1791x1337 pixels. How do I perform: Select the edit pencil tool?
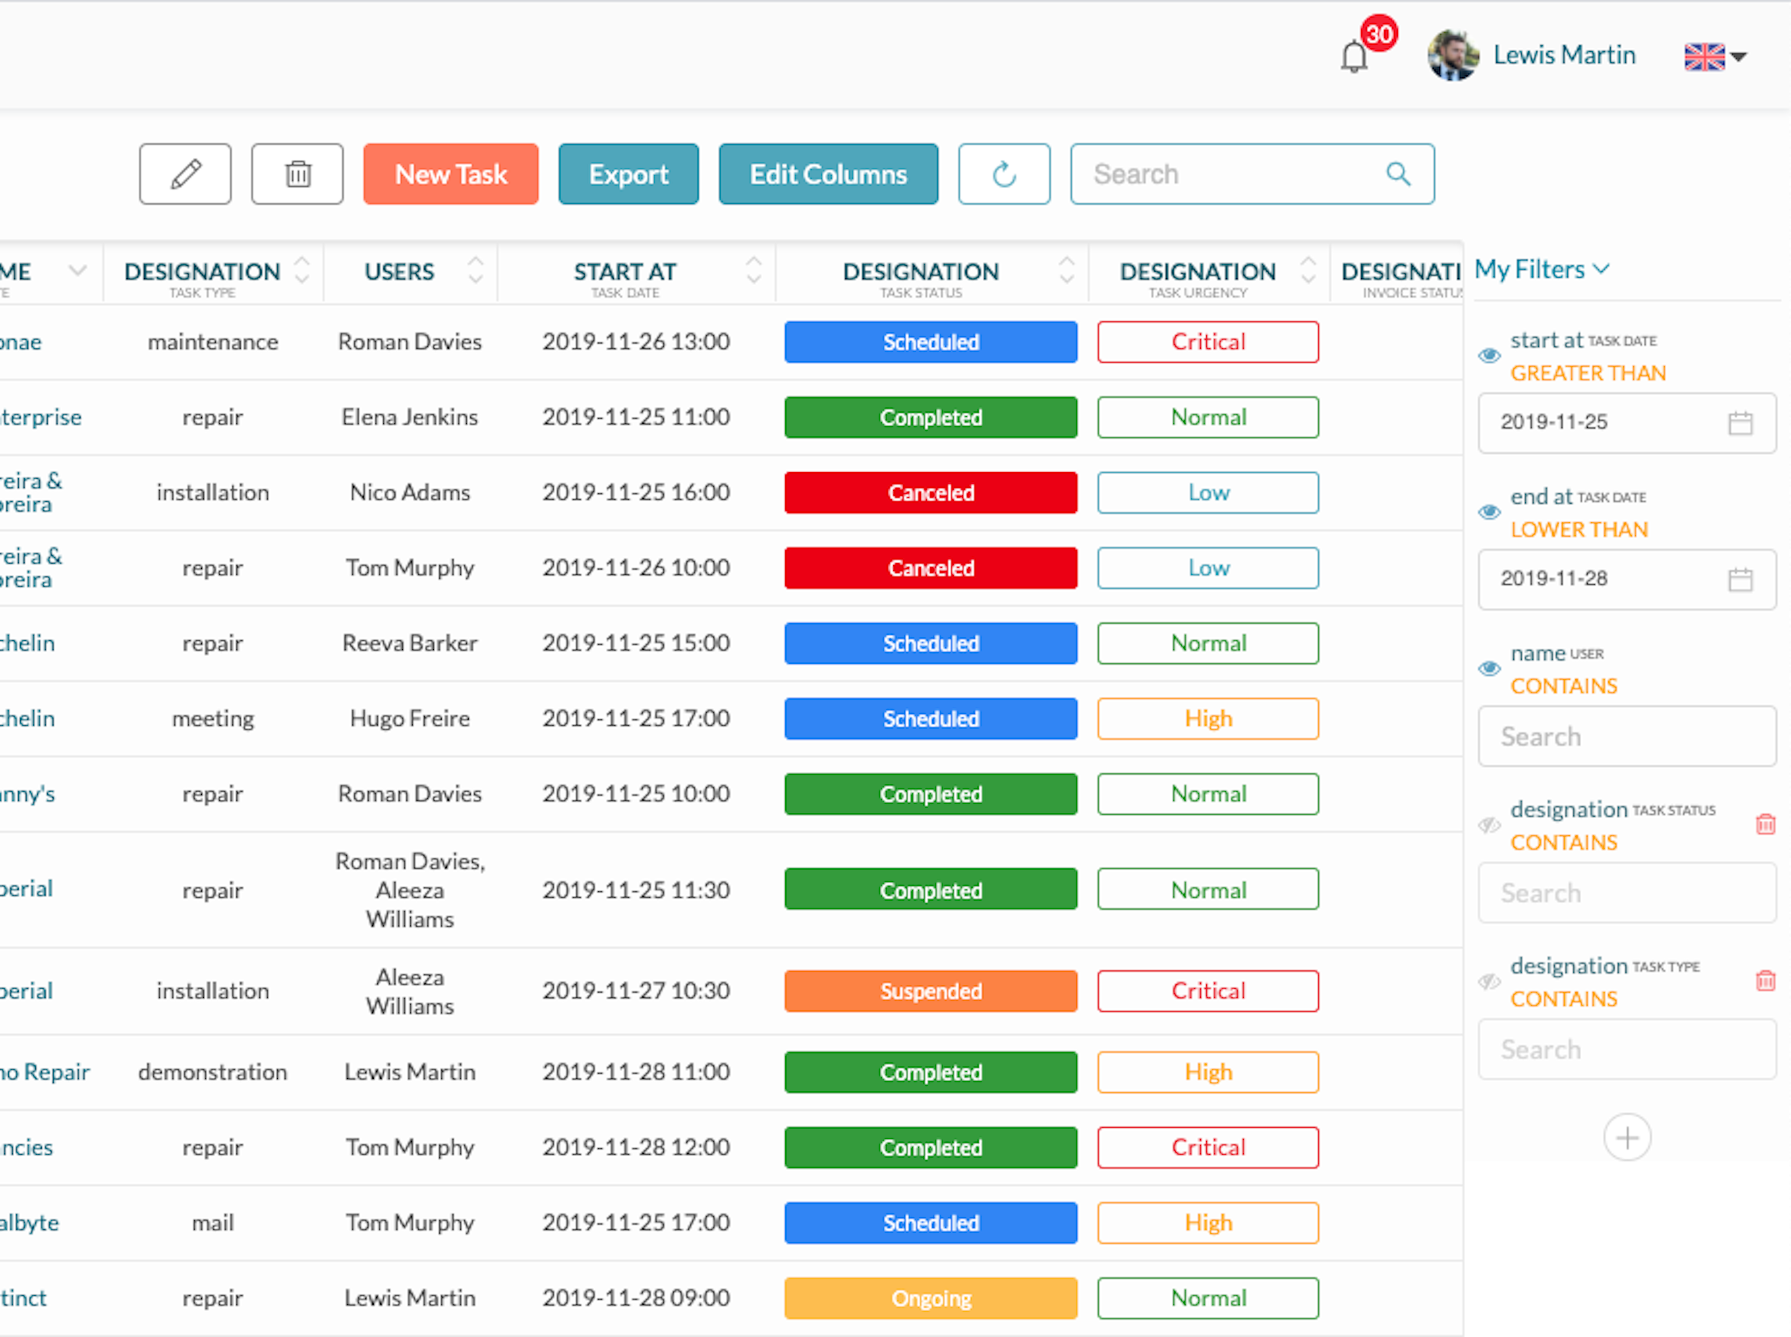tap(185, 173)
